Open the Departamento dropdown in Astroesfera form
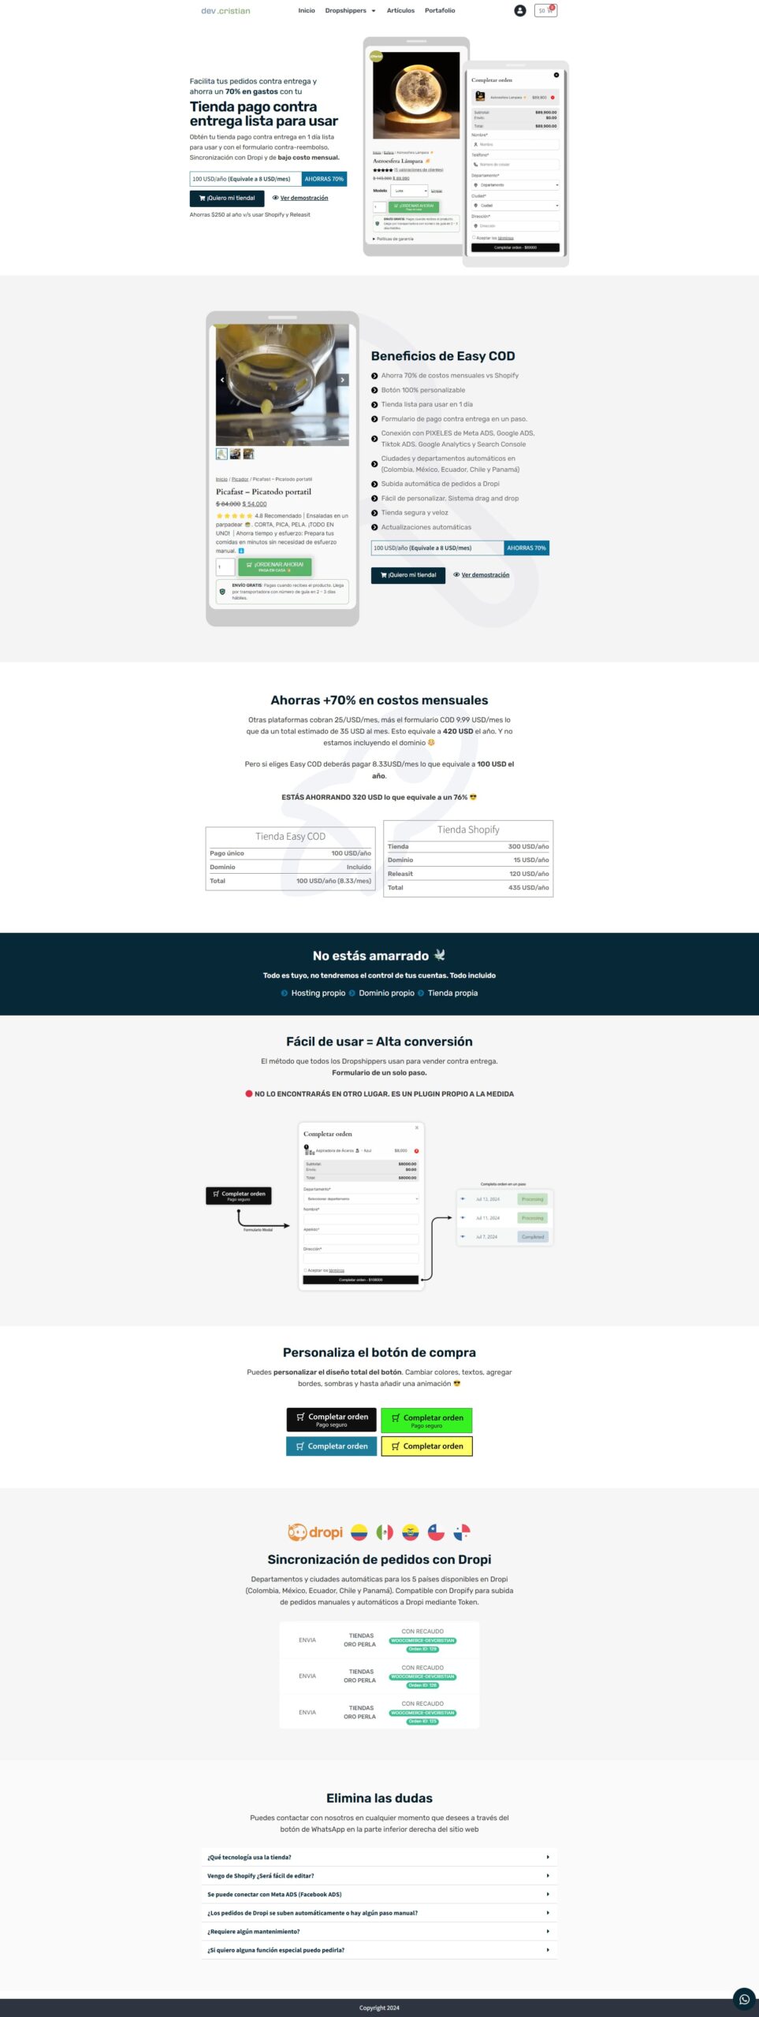Image resolution: width=759 pixels, height=2017 pixels. [x=515, y=185]
